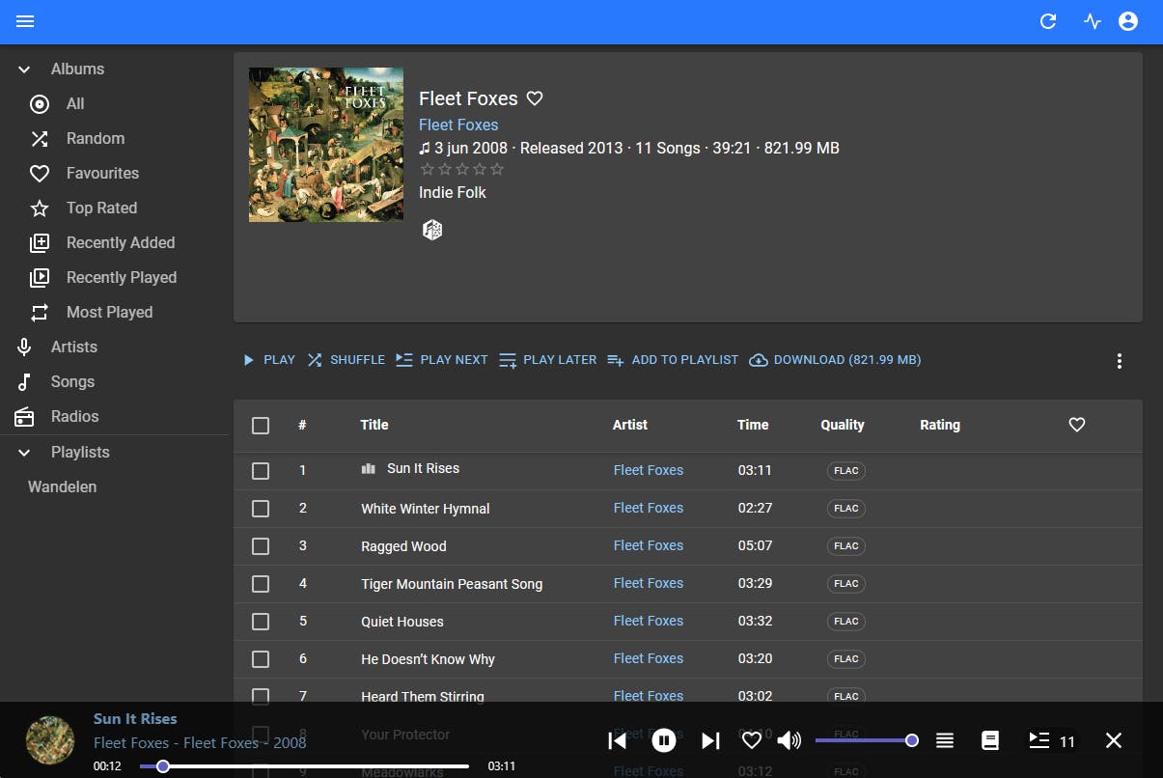
Task: Open Fleet Foxes artist link under album title
Action: (458, 125)
